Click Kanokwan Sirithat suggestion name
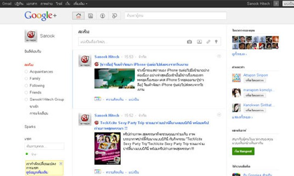294x176 pixels. tap(259, 105)
